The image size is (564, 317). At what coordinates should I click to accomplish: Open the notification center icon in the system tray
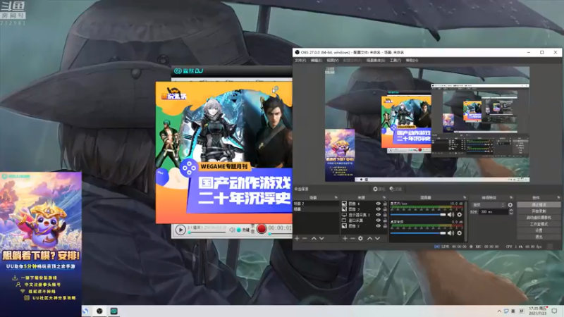554,311
